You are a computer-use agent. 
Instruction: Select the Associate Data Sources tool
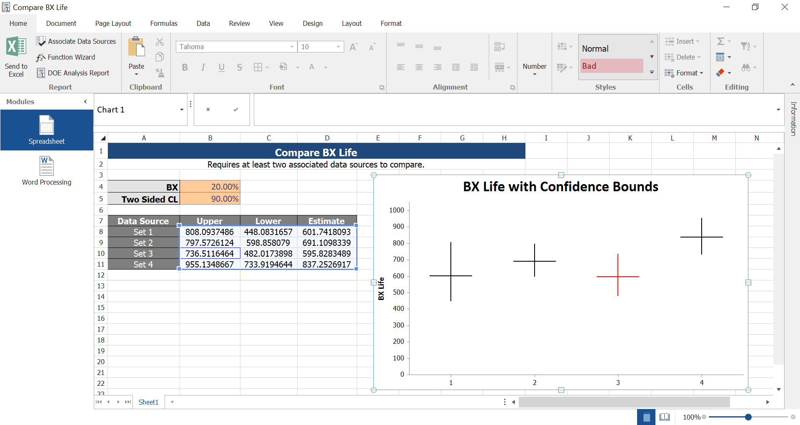point(76,41)
